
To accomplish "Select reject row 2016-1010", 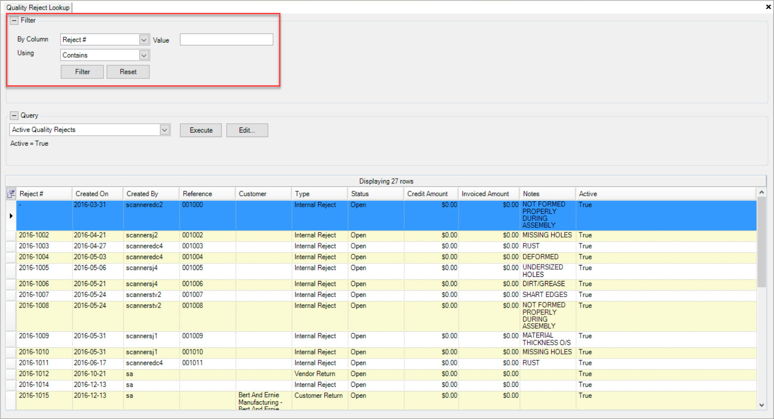I will click(386, 353).
